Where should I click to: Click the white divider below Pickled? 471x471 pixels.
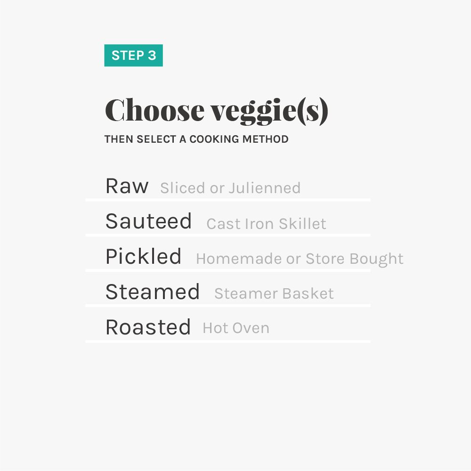coord(227,271)
